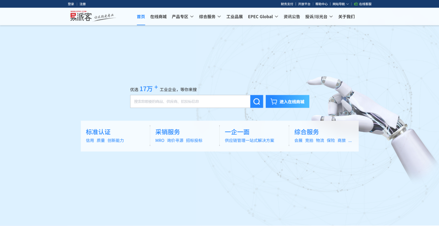The height and width of the screenshot is (226, 439).
Task: Click the shopping cart icon
Action: coord(274,101)
